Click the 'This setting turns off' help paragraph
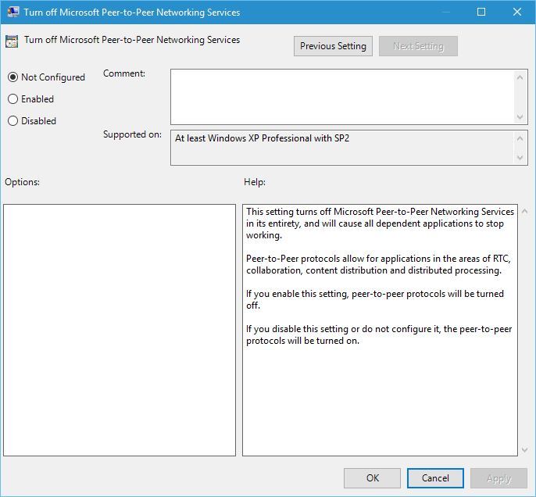536x497 pixels. coord(380,223)
